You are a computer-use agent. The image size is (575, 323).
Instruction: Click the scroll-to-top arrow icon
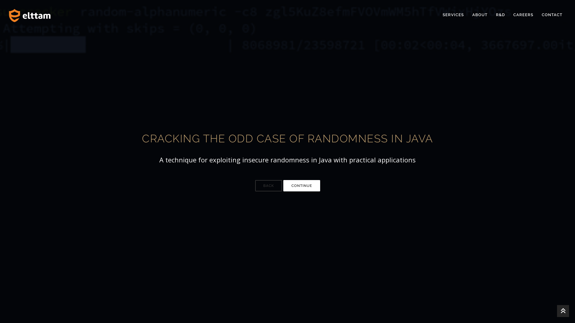point(563,311)
